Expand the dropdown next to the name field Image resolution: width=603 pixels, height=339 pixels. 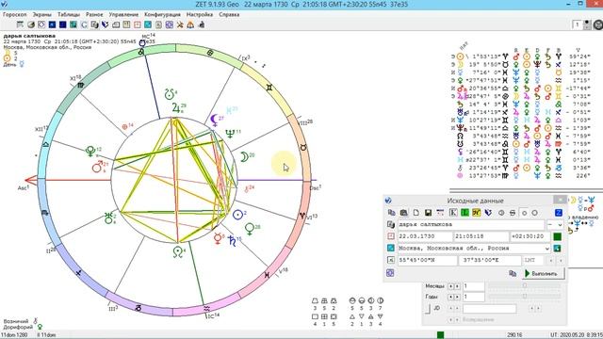click(x=560, y=224)
